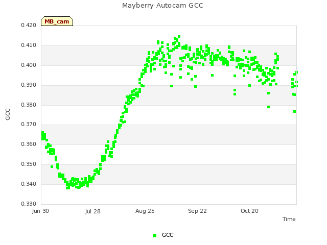Click the 0.390 y-axis value
This screenshot has width=327, height=245.
[29, 85]
